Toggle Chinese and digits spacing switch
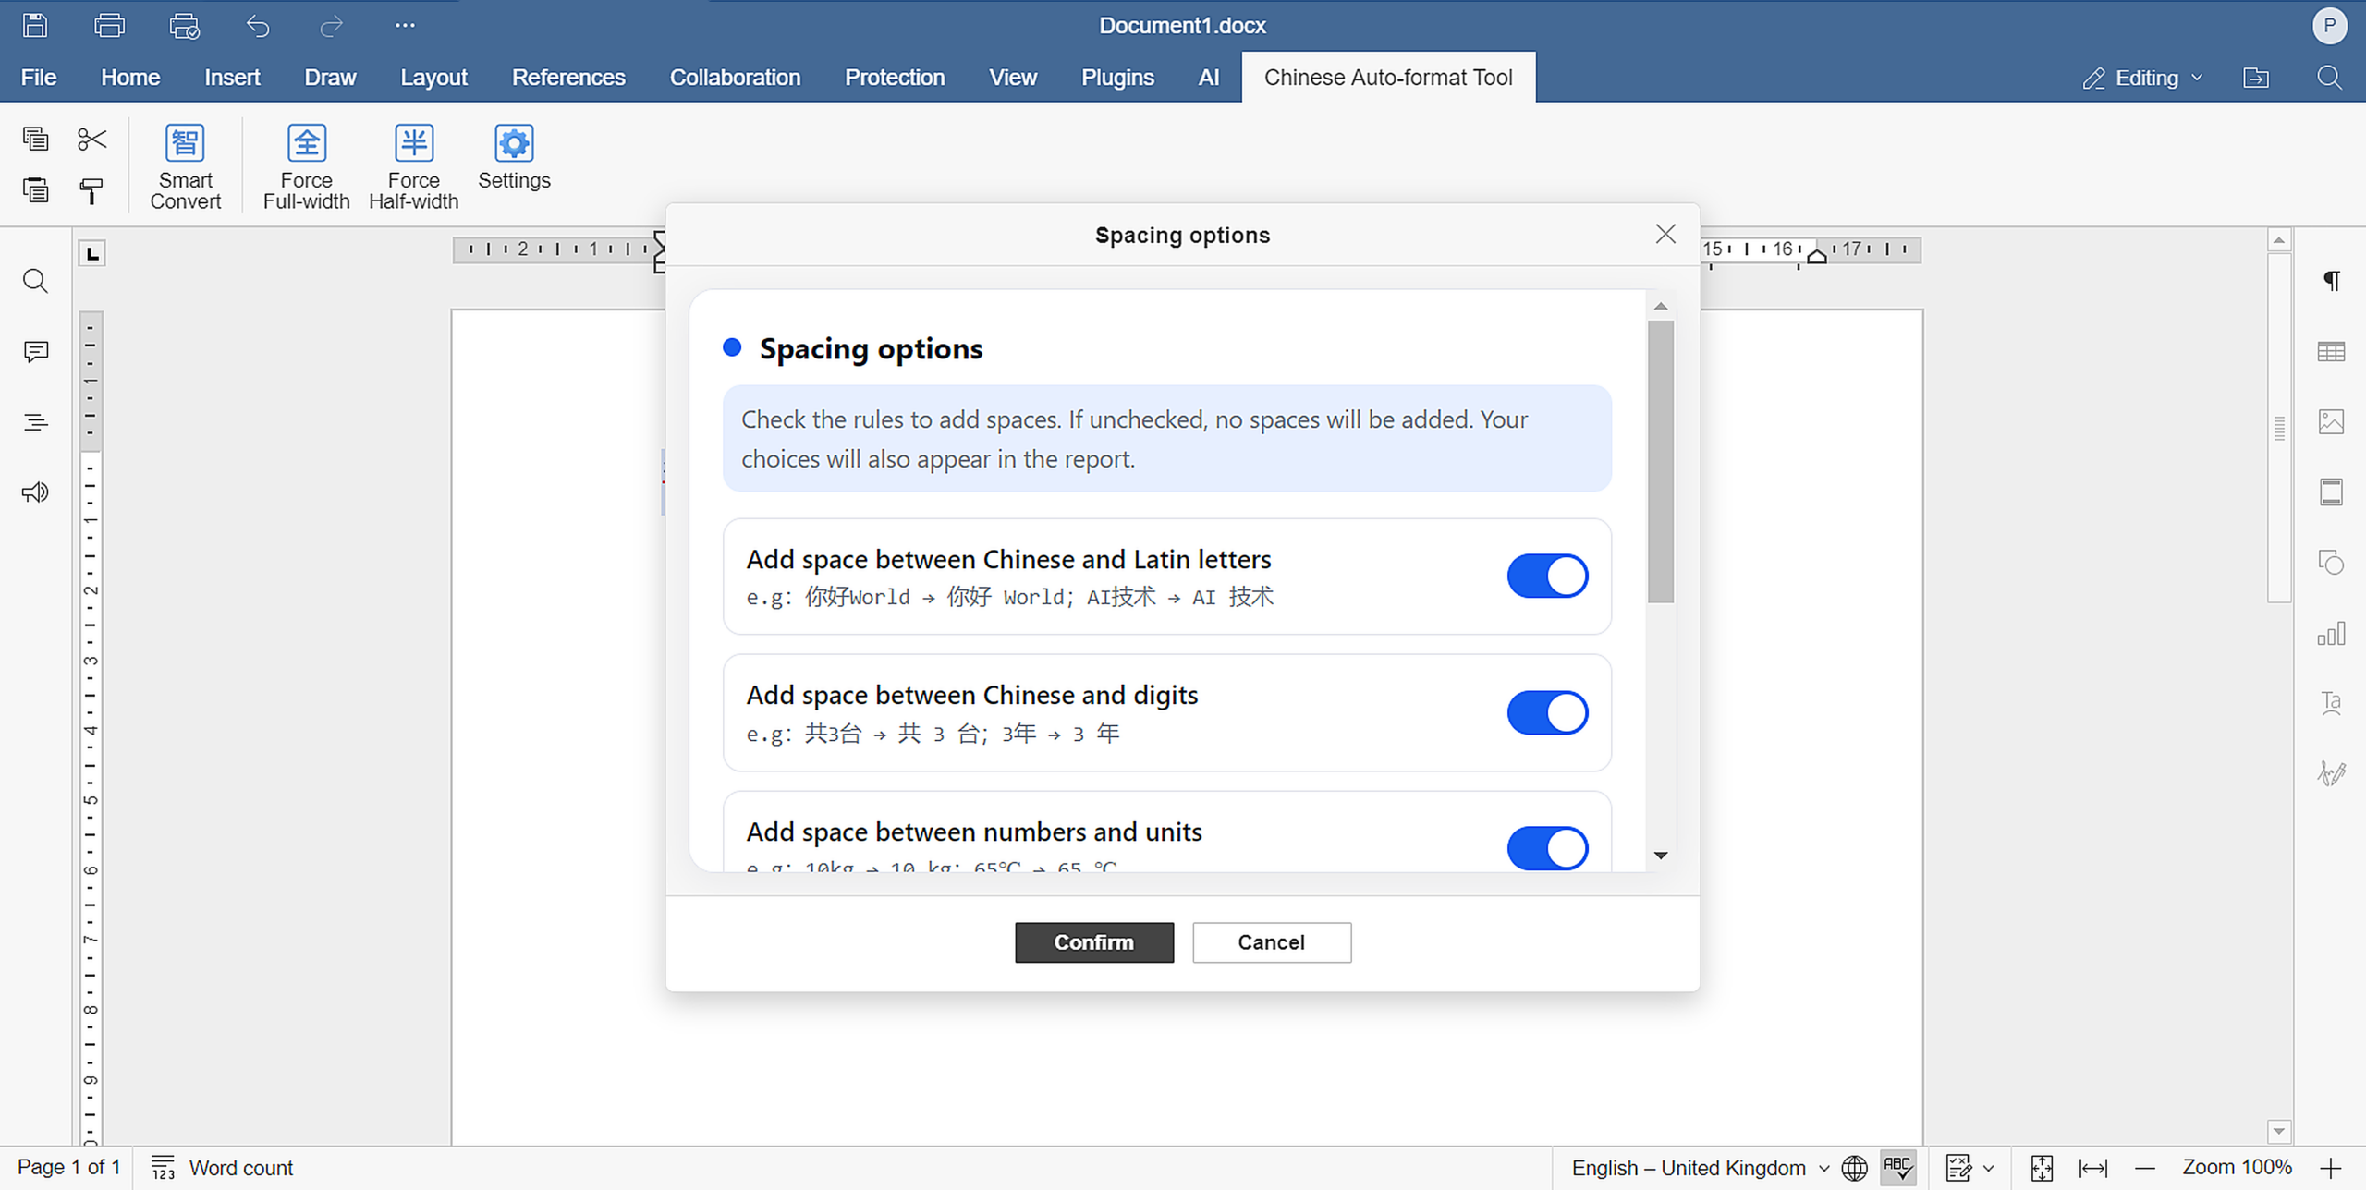The image size is (2366, 1190). pos(1547,712)
